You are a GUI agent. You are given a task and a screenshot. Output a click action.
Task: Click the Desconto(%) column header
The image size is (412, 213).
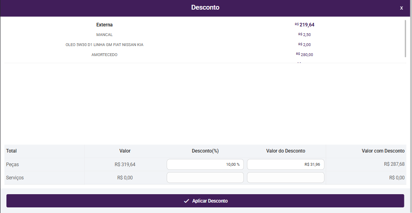205,151
